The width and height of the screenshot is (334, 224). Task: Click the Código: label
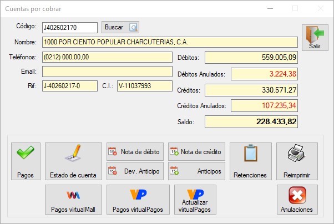[x=27, y=26]
